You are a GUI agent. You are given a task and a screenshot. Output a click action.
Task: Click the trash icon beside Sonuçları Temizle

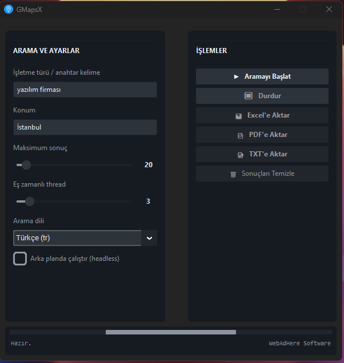[233, 174]
